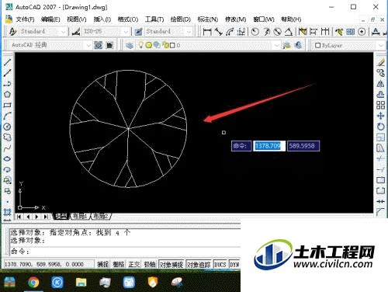Click the Text Style icon
This screenshot has width=388, height=292.
point(12,32)
